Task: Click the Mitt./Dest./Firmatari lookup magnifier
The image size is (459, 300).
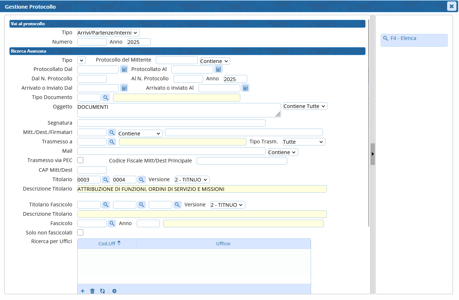Action: 112,133
